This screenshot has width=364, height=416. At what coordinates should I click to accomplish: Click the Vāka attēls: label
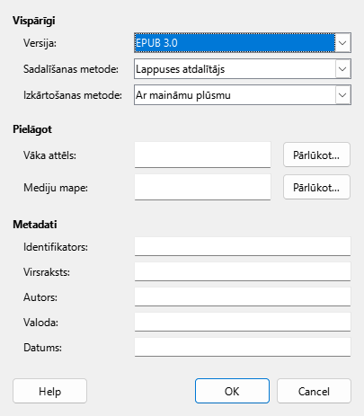click(x=49, y=155)
